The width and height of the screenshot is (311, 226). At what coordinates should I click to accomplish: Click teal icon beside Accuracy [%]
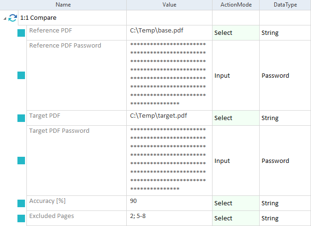coord(21,203)
